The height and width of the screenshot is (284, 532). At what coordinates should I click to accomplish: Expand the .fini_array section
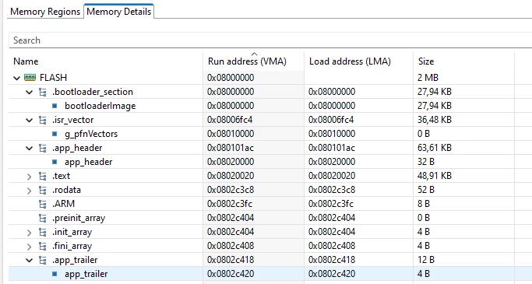click(29, 247)
